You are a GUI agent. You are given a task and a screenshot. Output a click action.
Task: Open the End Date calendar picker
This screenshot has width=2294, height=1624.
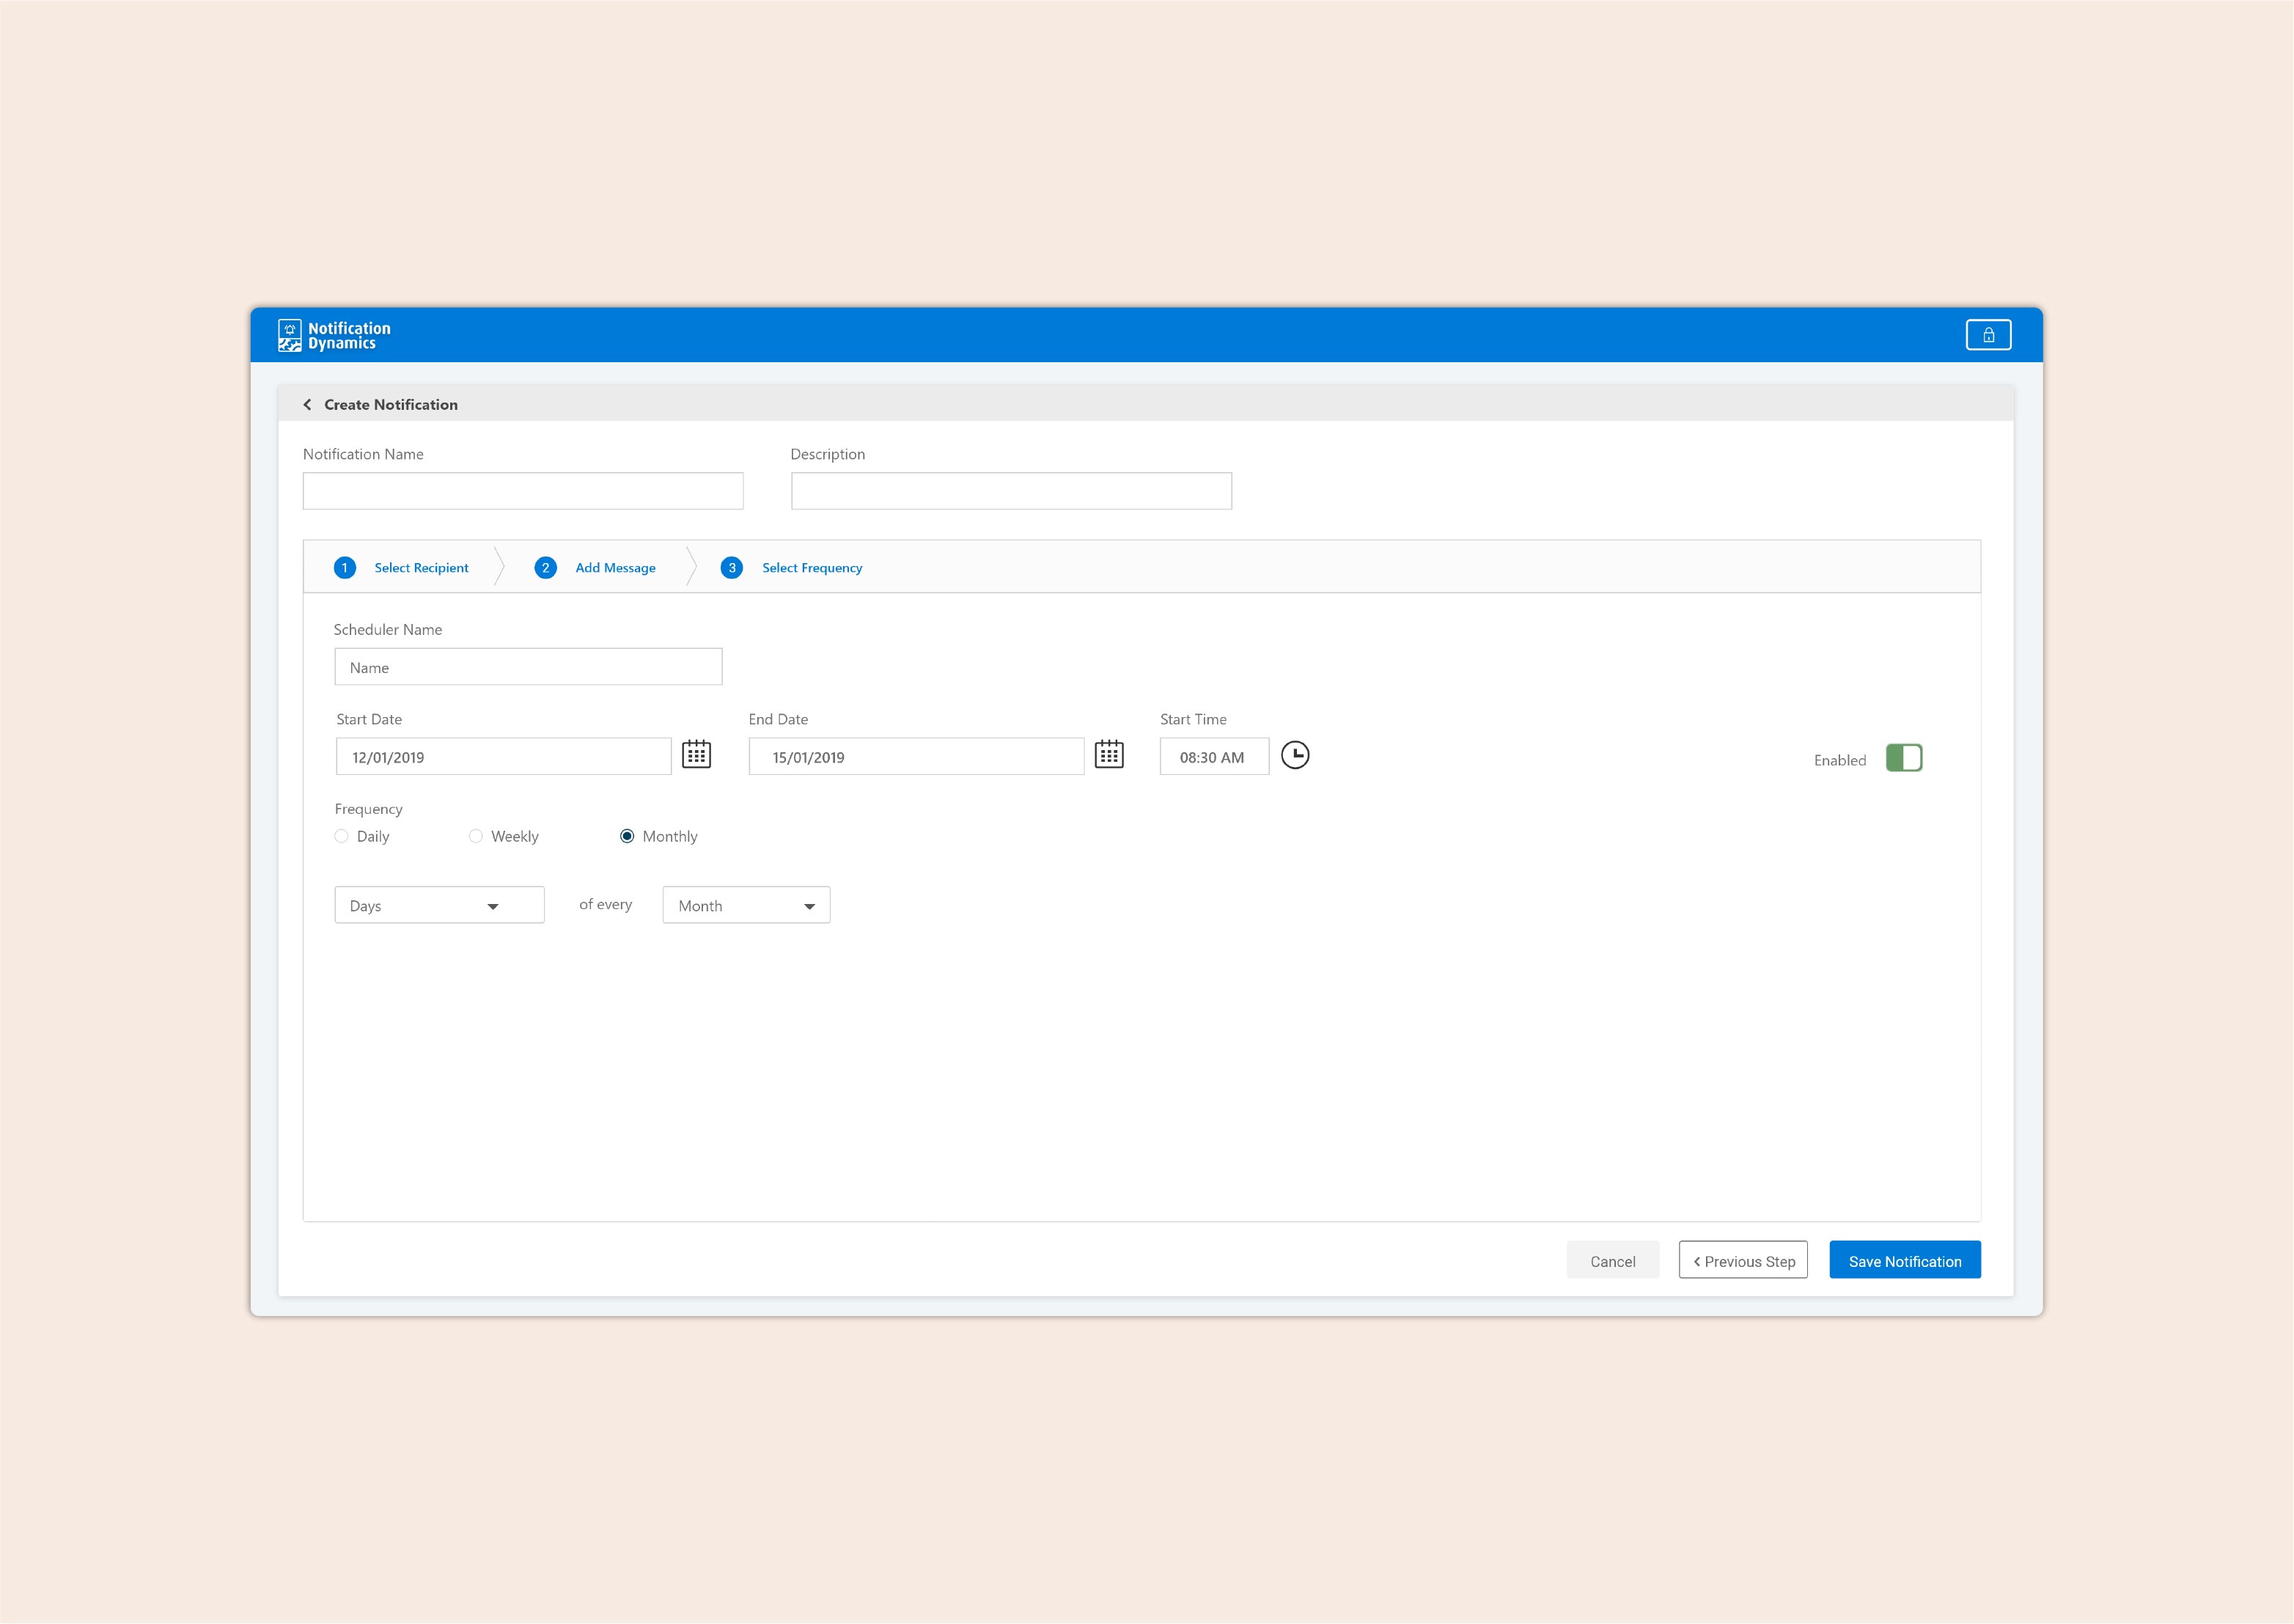coord(1109,754)
